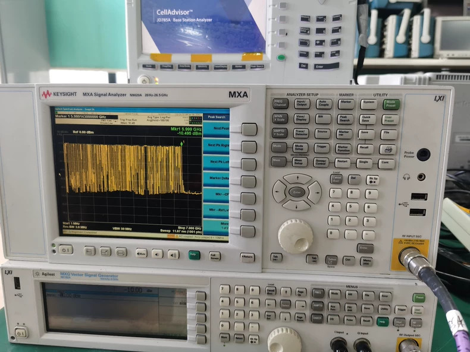Click the FREQ key on MXG generator

[318, 293]
